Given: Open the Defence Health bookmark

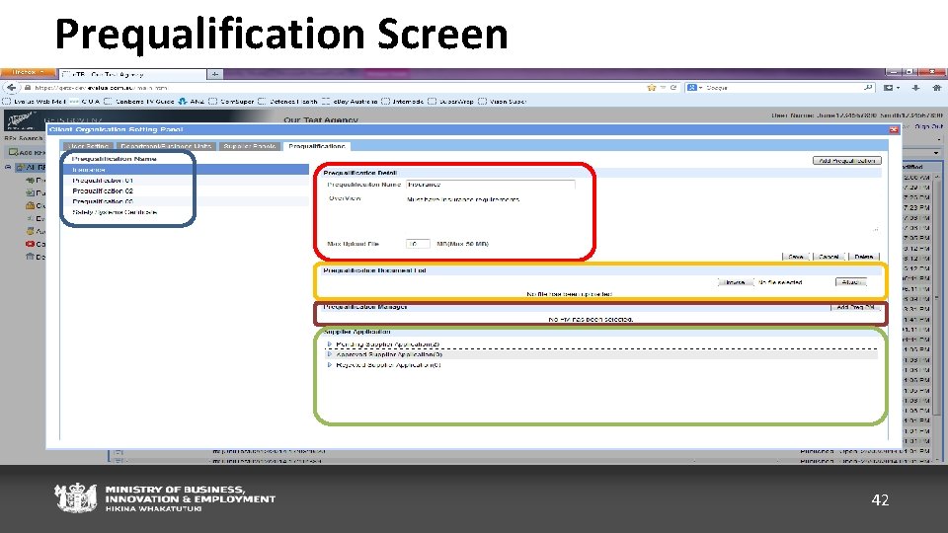Looking at the screenshot, I should pos(287,102).
